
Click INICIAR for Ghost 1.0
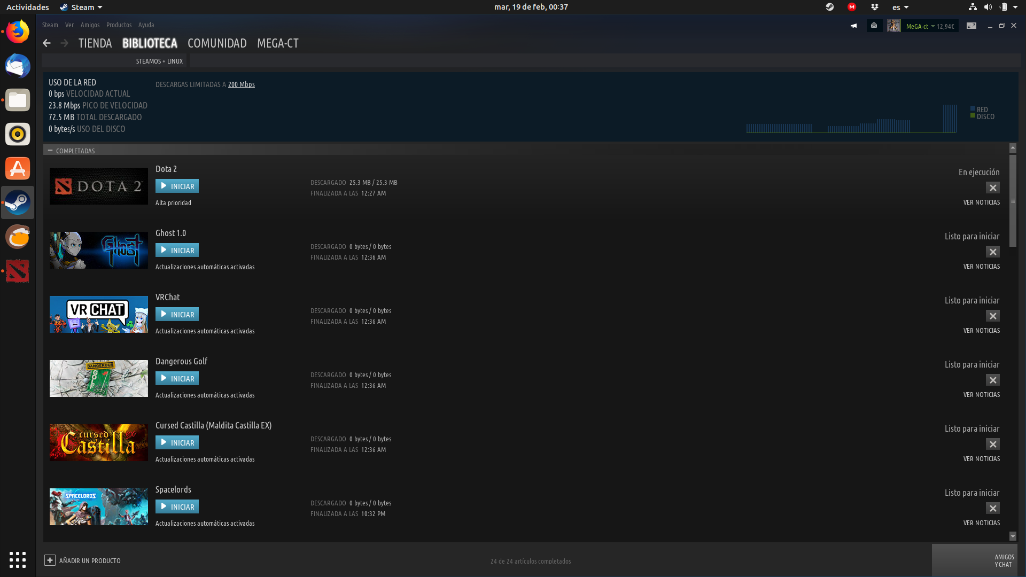pos(177,250)
